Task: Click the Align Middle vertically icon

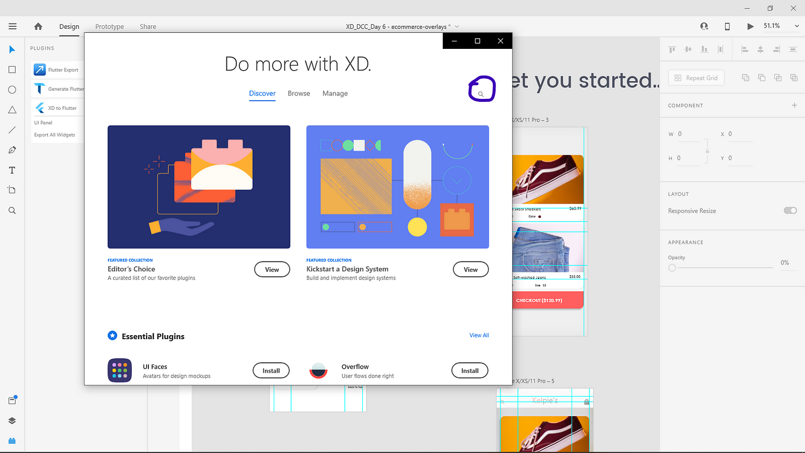Action: tap(688, 50)
